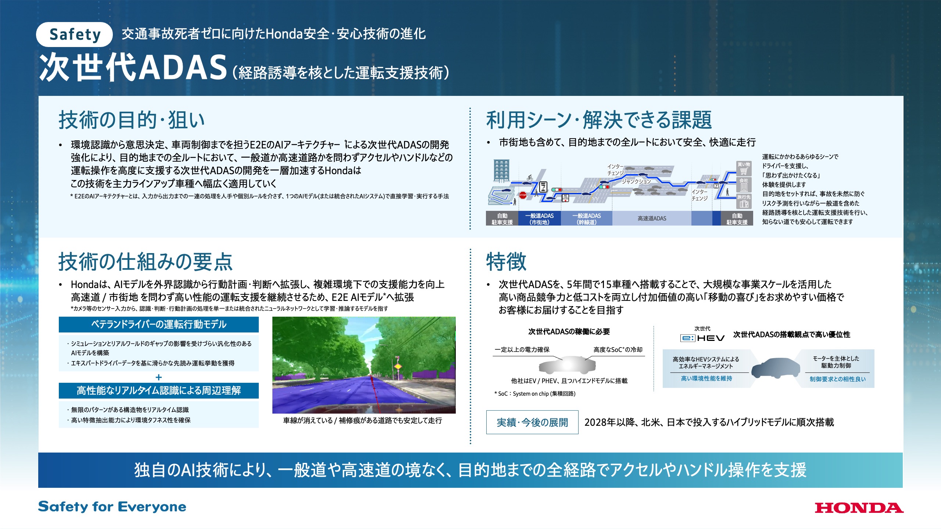Open the purple road segmentation image

click(364, 365)
